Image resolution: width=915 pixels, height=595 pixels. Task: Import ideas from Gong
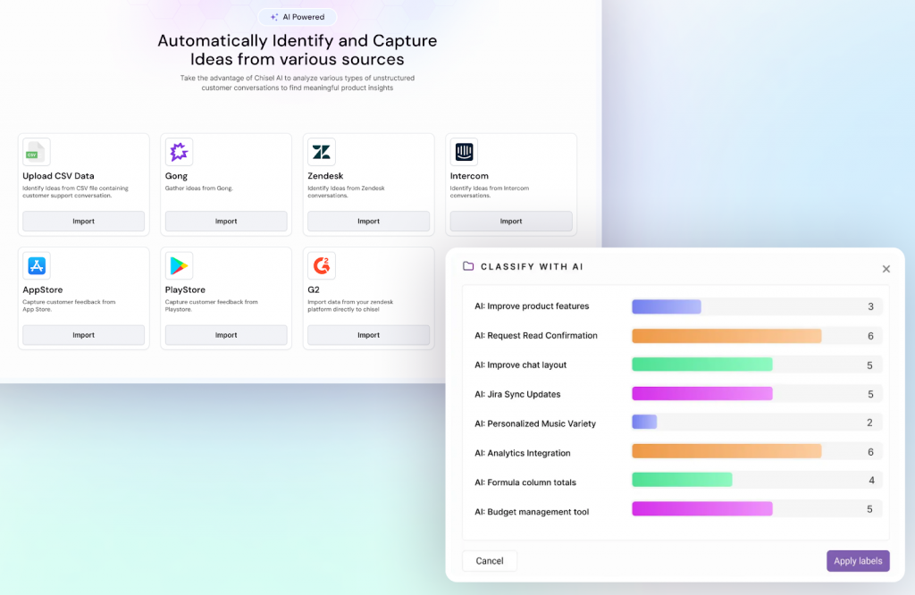[226, 221]
